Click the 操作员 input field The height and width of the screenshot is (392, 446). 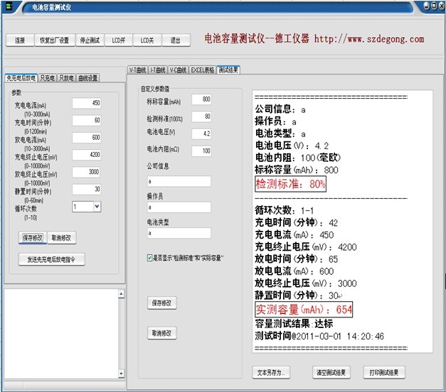pos(179,207)
